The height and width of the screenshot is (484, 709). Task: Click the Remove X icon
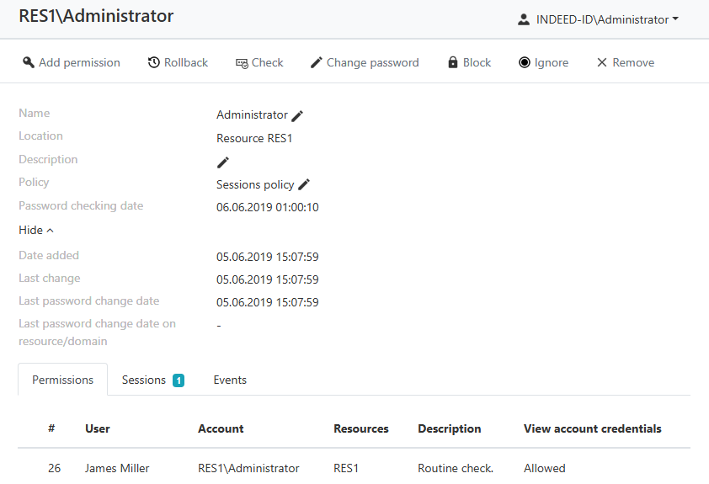point(602,62)
